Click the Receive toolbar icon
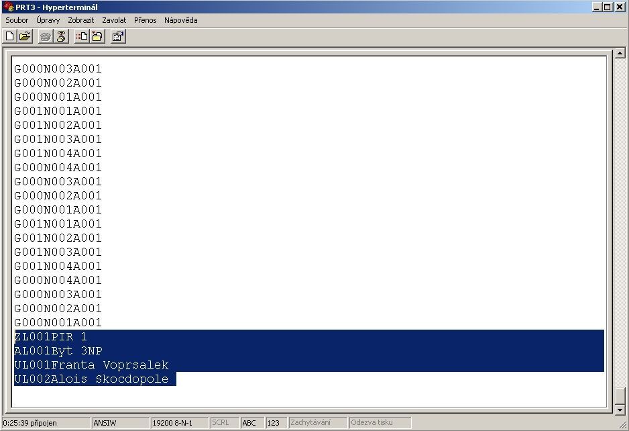 (x=97, y=37)
